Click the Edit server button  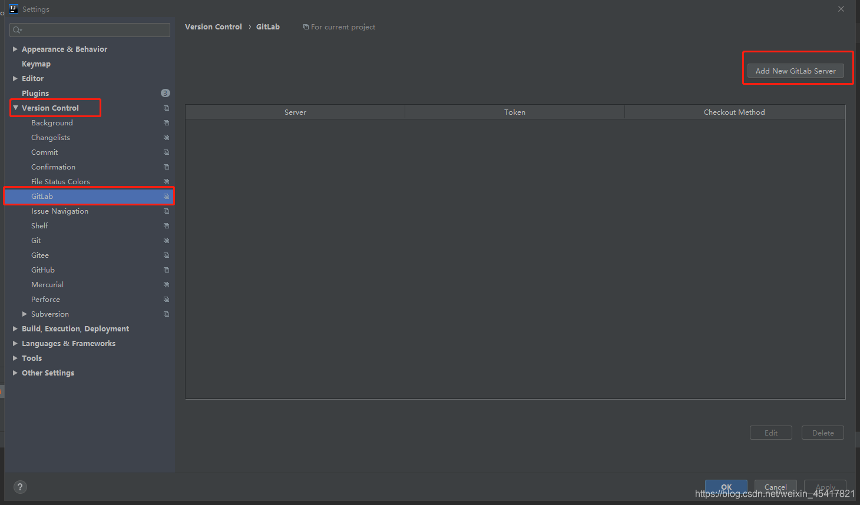(x=771, y=433)
